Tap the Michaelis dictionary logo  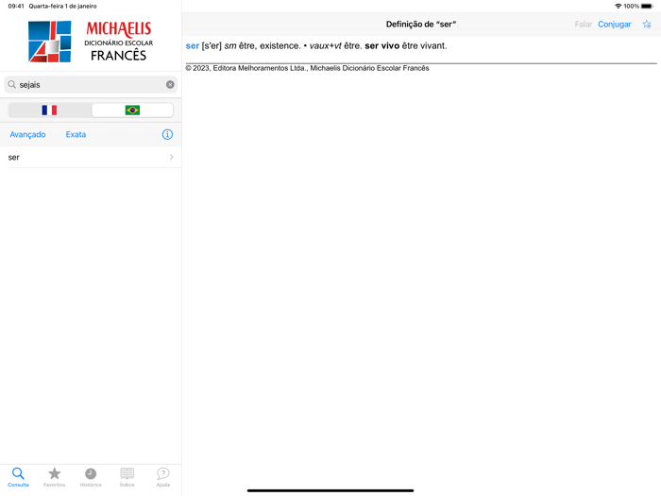(x=91, y=42)
